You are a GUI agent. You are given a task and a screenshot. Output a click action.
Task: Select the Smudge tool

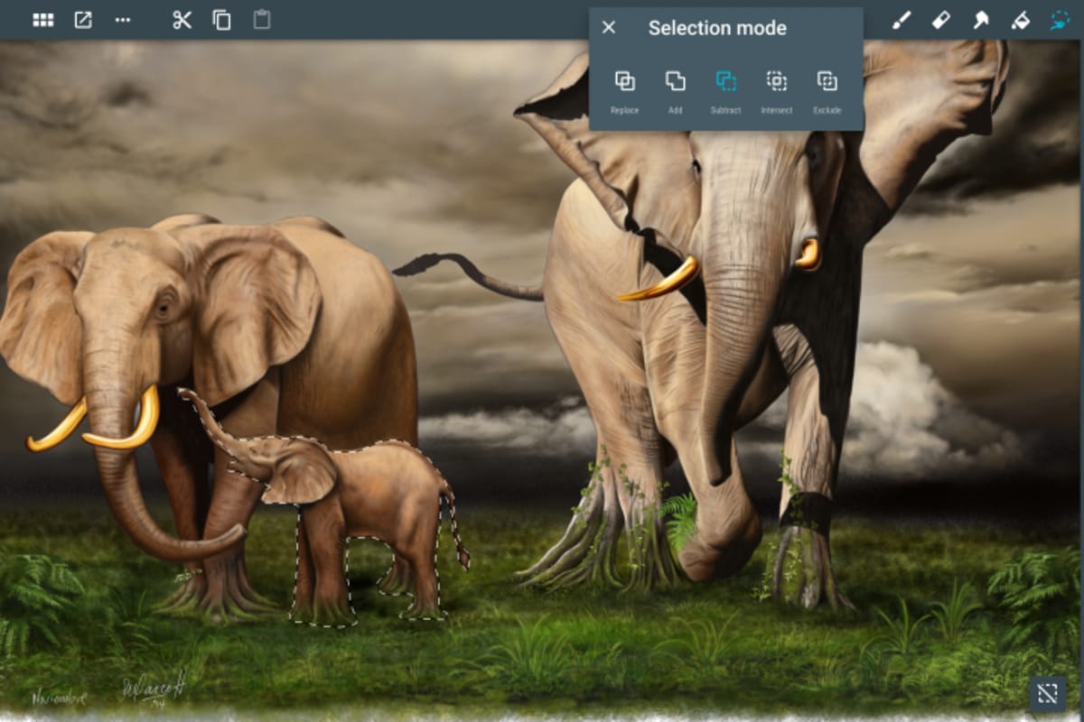[x=980, y=20]
